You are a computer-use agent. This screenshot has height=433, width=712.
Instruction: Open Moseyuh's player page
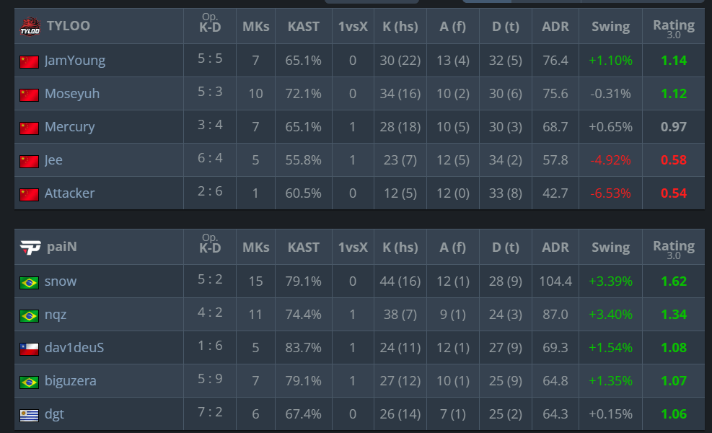point(72,94)
